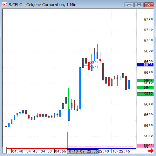
Task: Click the small white box at bottom-left corner
Action: [4, 150]
